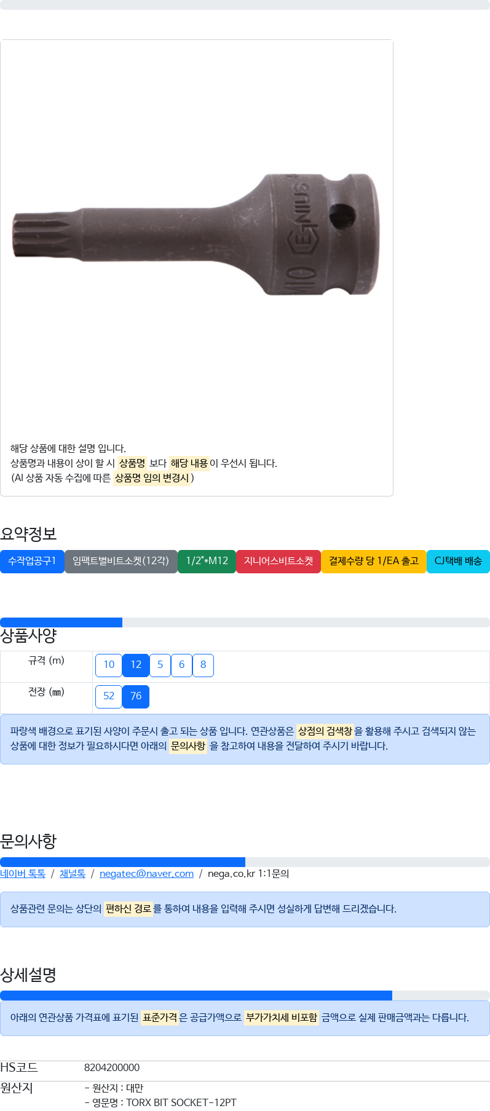The height and width of the screenshot is (1111, 490).
Task: Pick size option 8
Action: [x=203, y=665]
